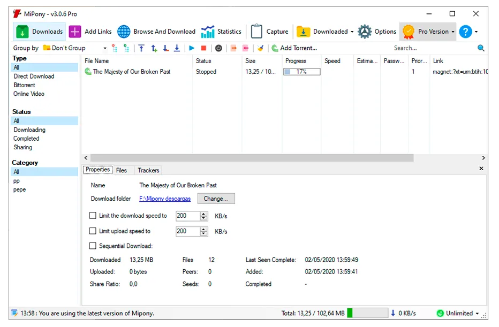The image size is (499, 327).
Task: Click scrollbar right arrow
Action: pos(483,158)
